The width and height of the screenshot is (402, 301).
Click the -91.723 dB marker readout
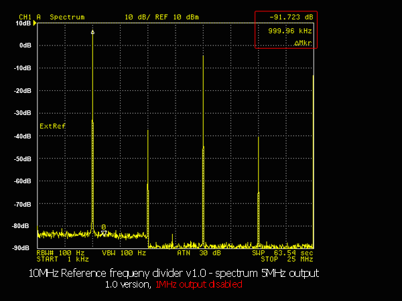291,17
